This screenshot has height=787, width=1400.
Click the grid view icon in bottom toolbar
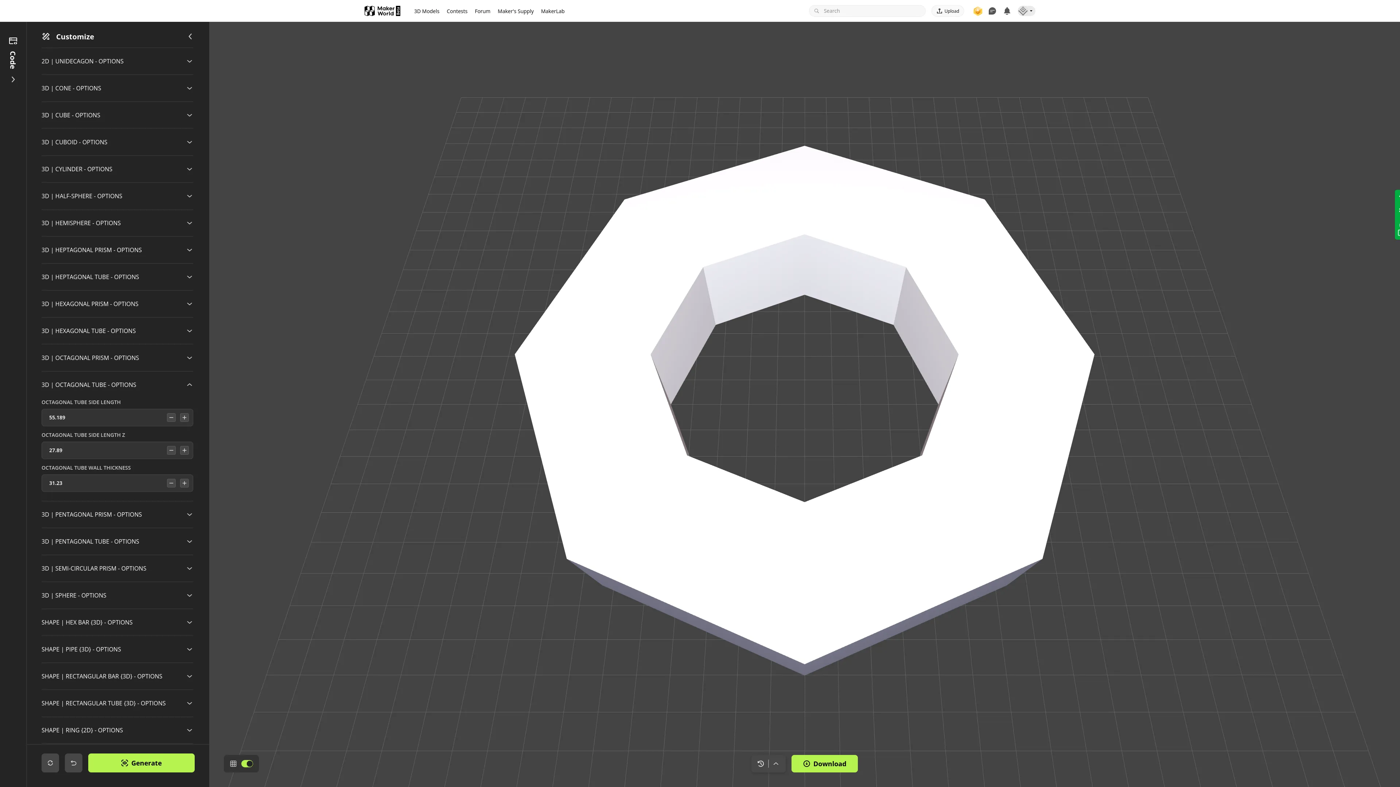pyautogui.click(x=233, y=763)
